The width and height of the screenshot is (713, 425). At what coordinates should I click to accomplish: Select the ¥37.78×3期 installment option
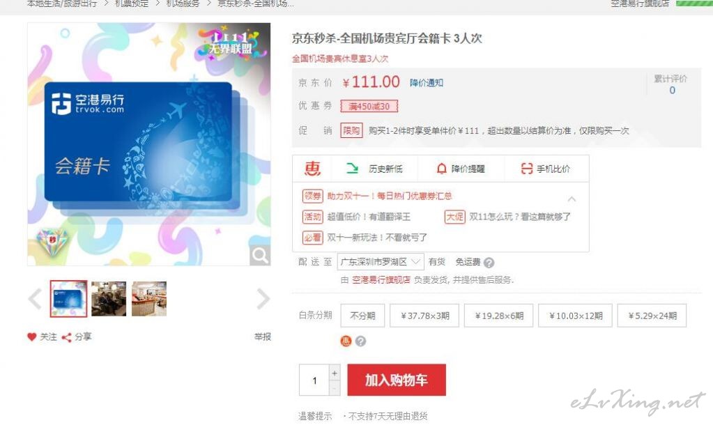pyautogui.click(x=424, y=316)
